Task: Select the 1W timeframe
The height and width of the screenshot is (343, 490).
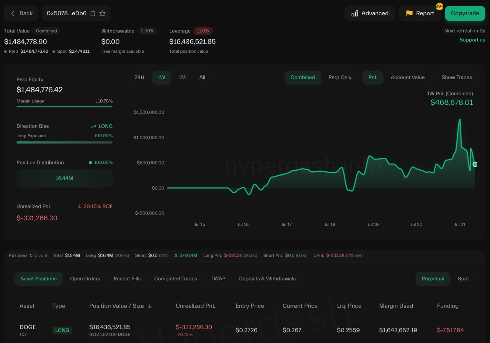Action: point(161,77)
